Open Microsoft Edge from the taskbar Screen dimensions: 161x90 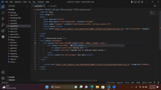click(x=92, y=87)
